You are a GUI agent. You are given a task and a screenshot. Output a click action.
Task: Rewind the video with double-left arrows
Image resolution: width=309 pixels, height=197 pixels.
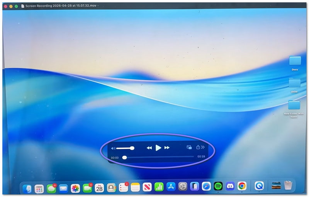149,148
